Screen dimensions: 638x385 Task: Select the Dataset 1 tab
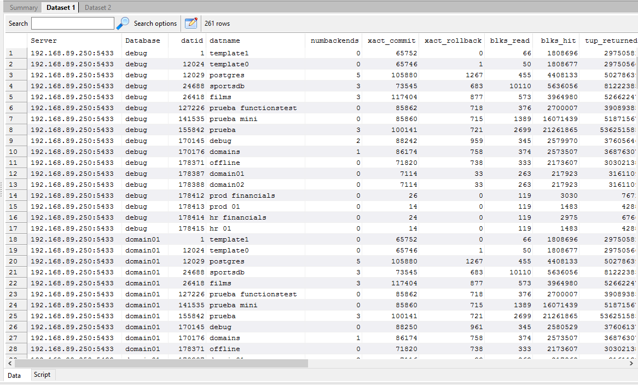[x=61, y=8]
